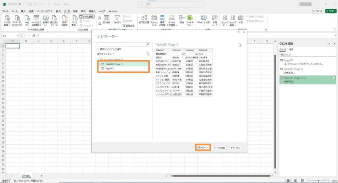The image size is (338, 183).
Task: Enable 複数のアイテムの選択 checkbox
Action: point(98,49)
